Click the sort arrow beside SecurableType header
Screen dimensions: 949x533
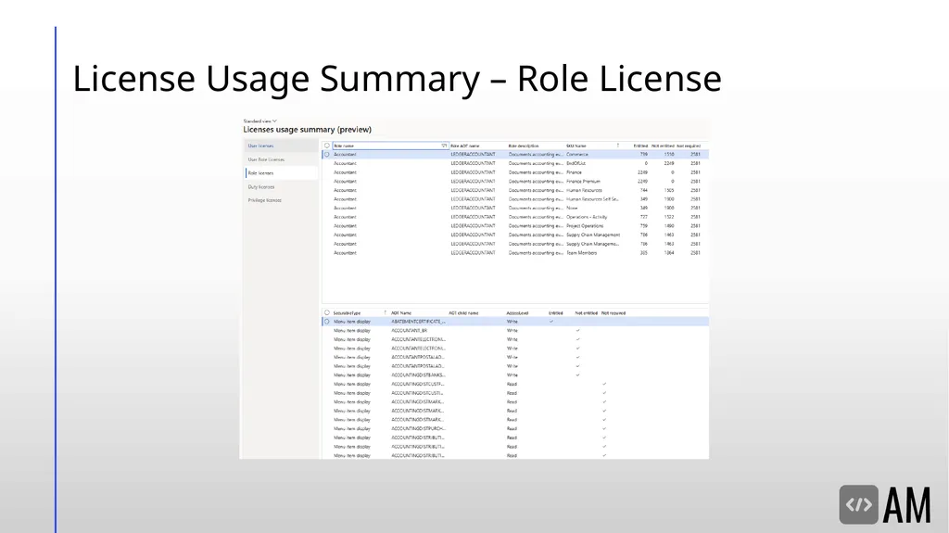tap(385, 313)
